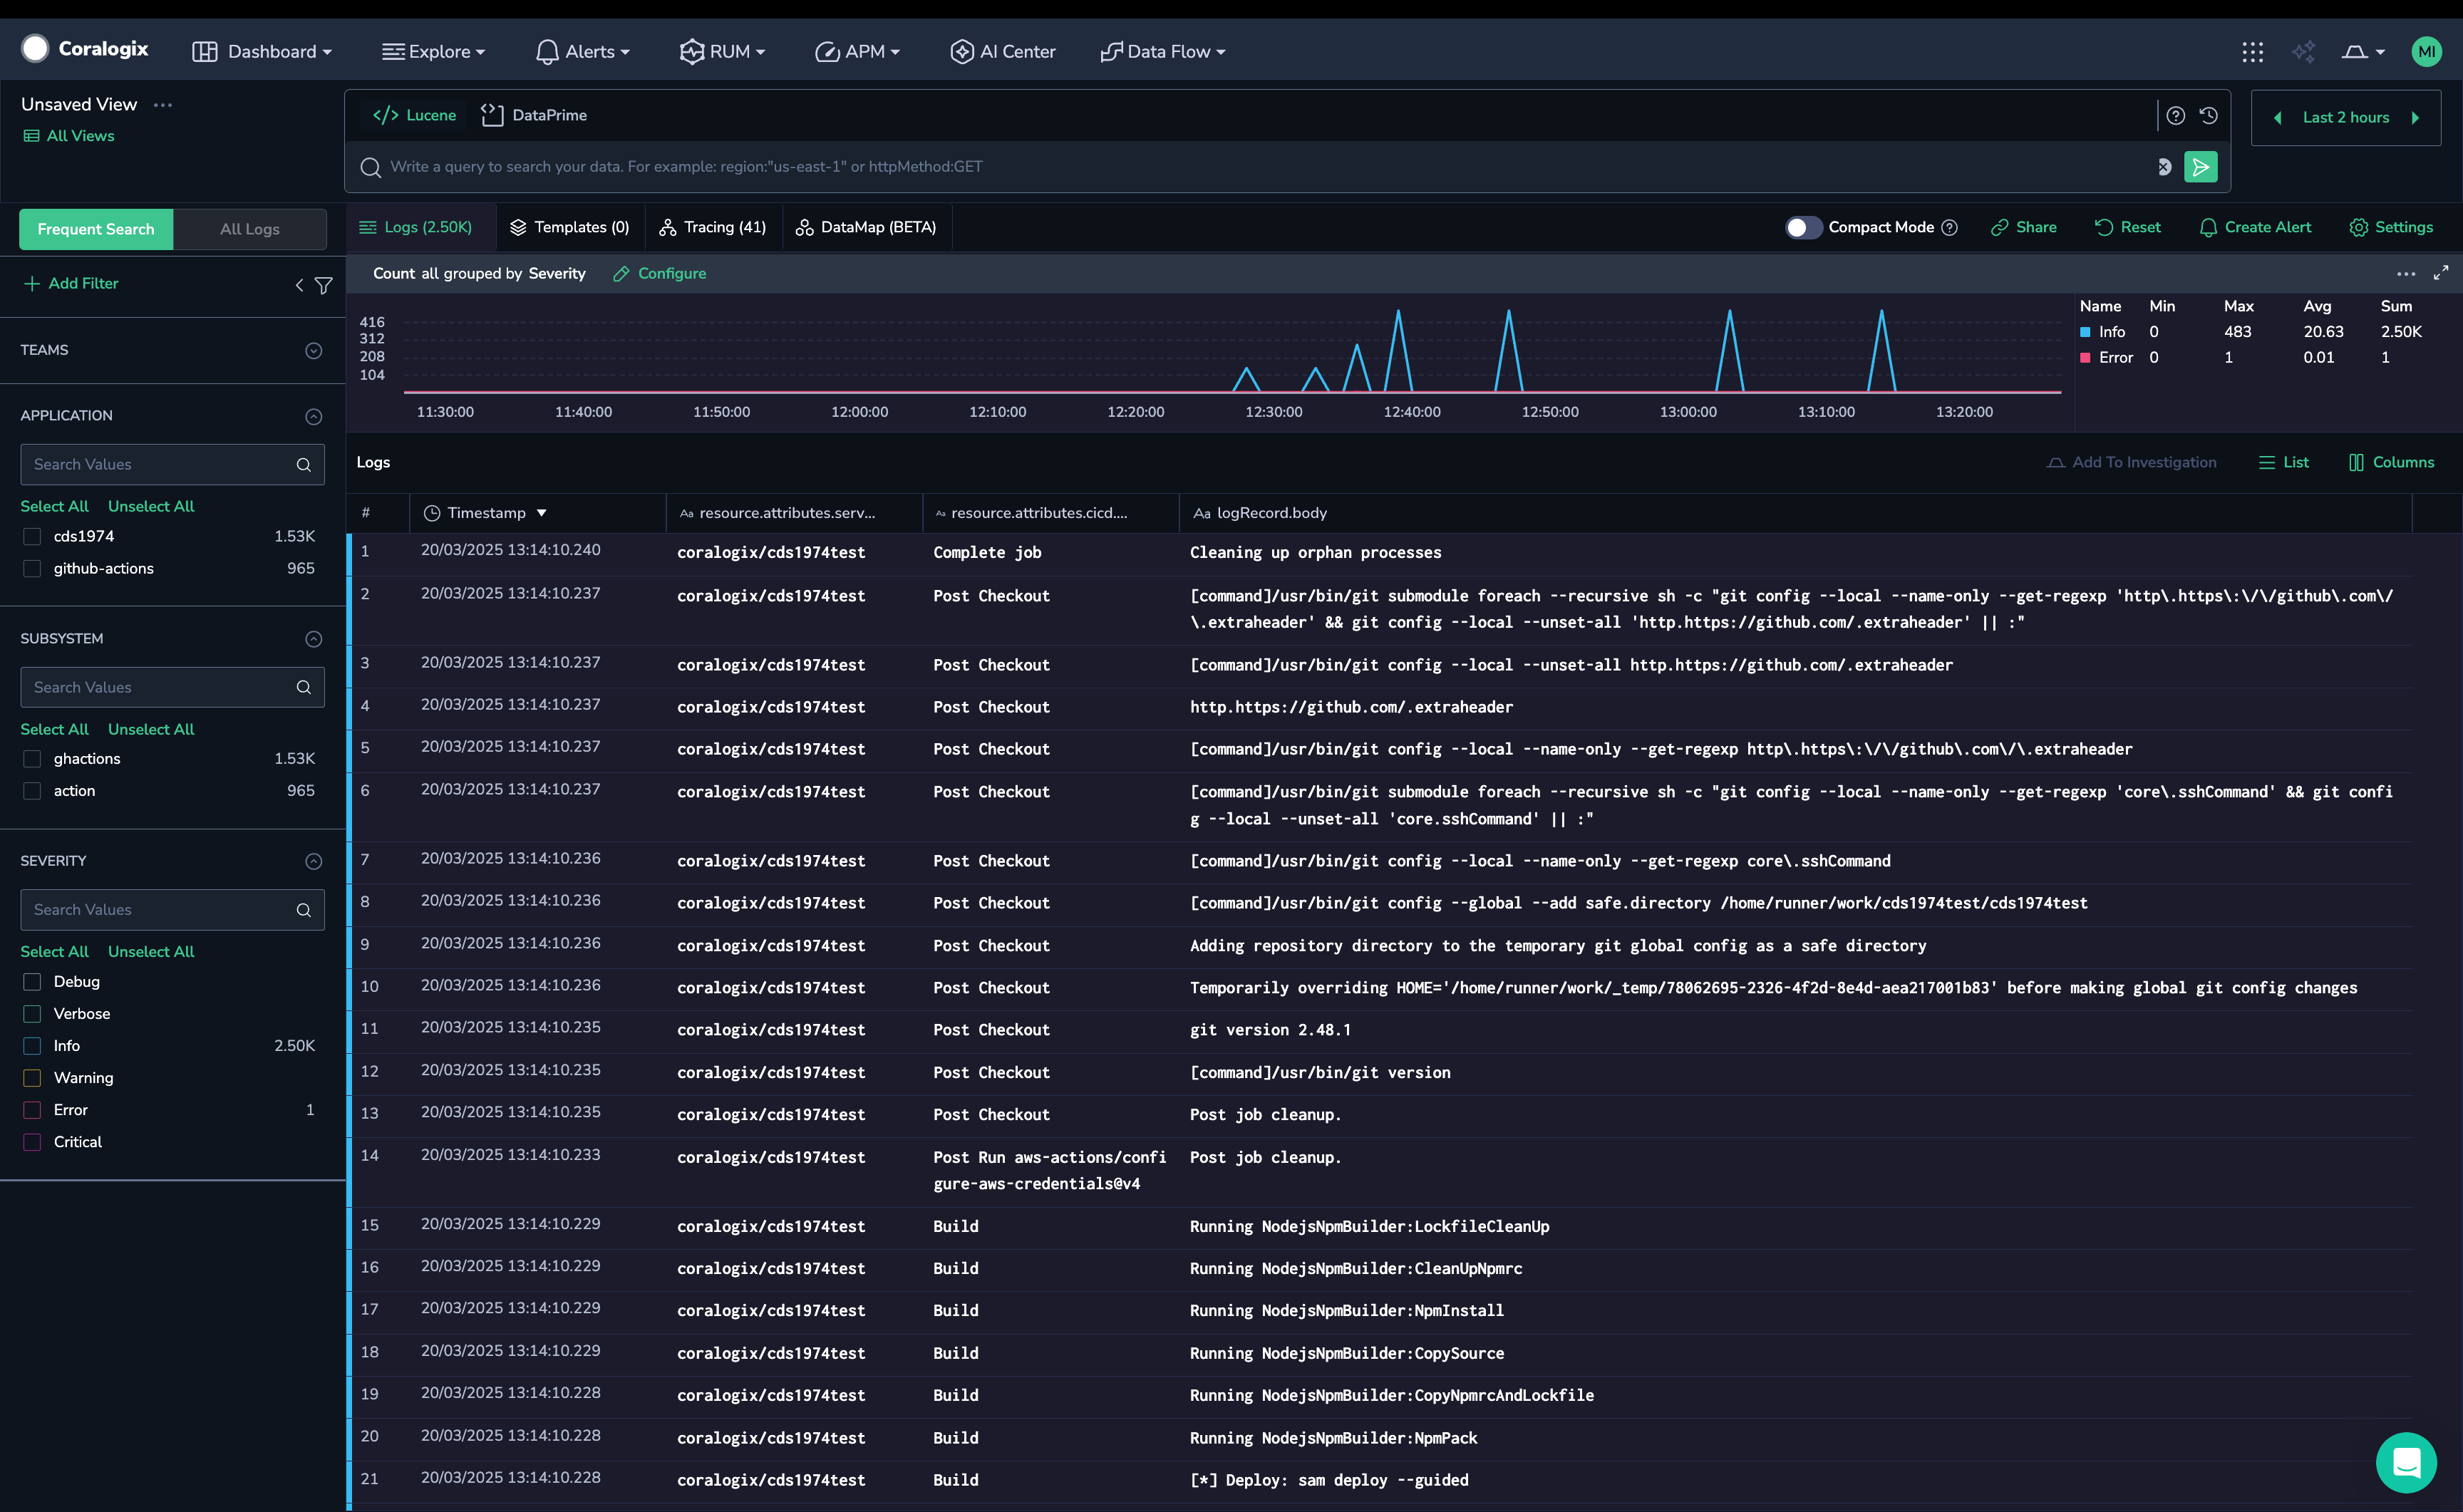Image resolution: width=2463 pixels, height=1512 pixels.
Task: Open the Unsaved View more options
Action: point(163,105)
